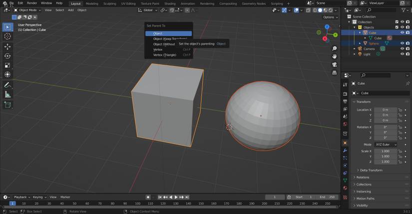Screen dimensions: 412x214
Task: Open the Render properties tab
Action: pos(345,94)
